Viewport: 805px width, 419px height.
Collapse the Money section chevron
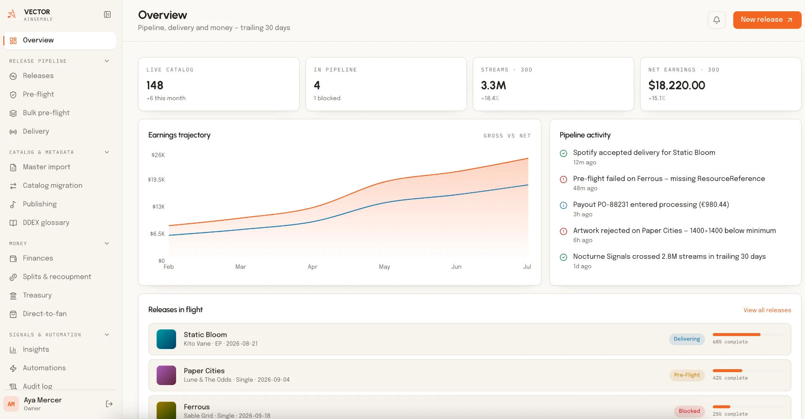(x=107, y=243)
